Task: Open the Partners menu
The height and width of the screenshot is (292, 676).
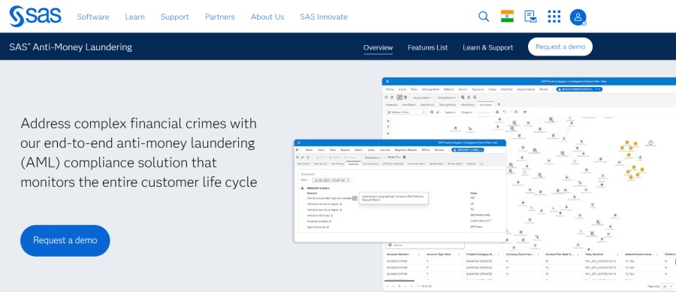Action: click(220, 17)
